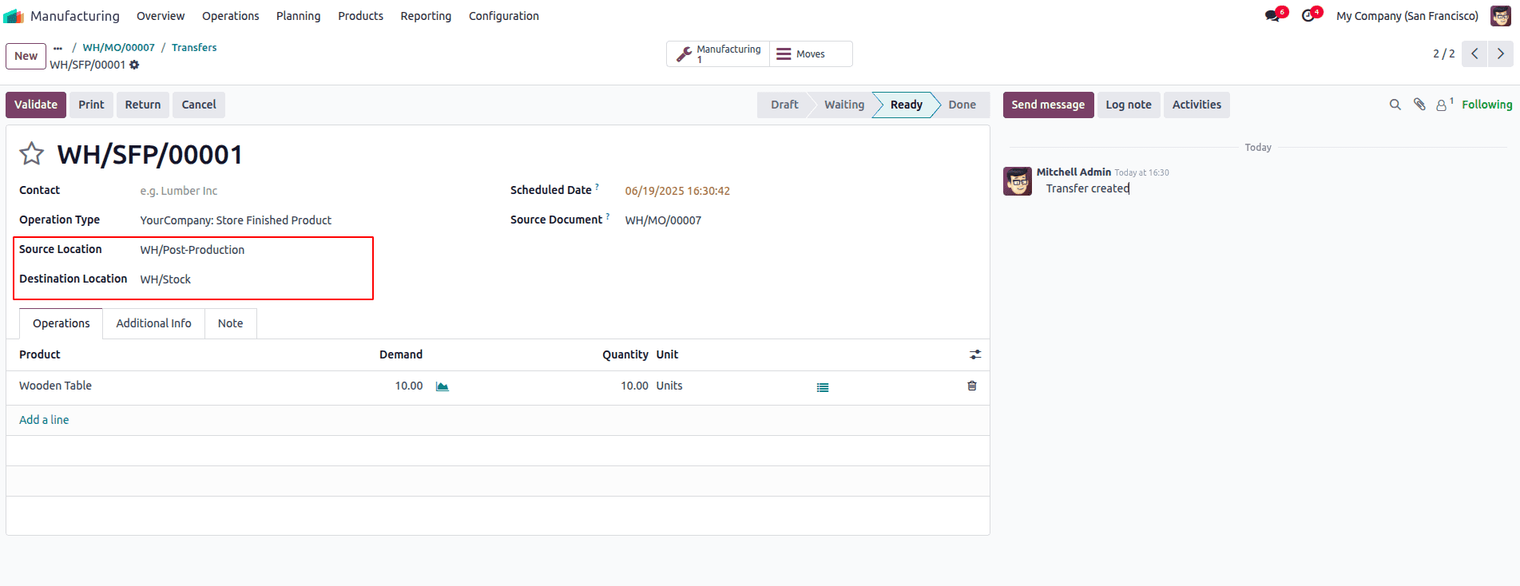Select the Ready status stage
Viewport: 1520px width, 586px height.
(906, 105)
